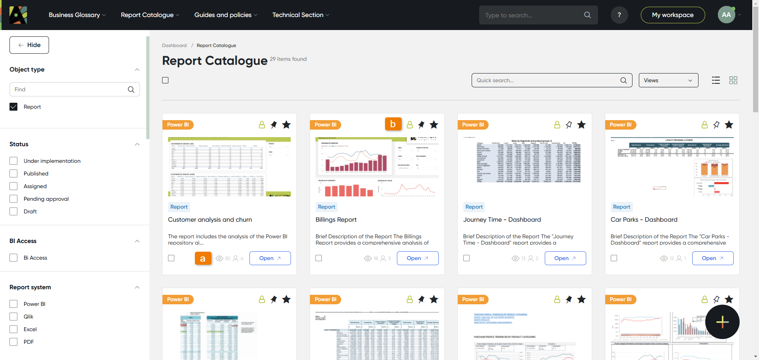Switch to list view layout icon
Viewport: 759px width, 360px height.
[716, 80]
